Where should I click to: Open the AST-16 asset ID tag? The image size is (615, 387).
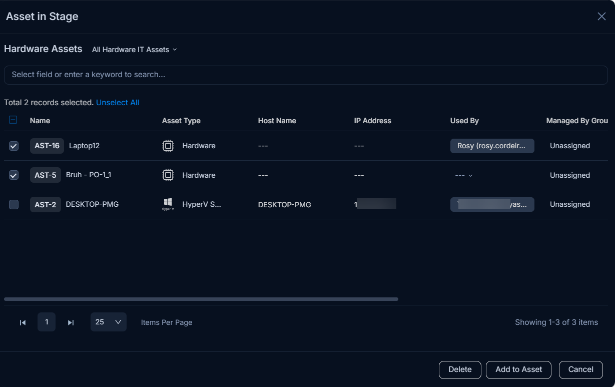47,146
